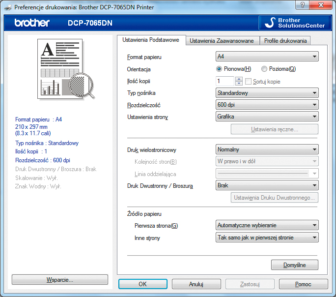Viewport: 336px width, 297px height.
Task: Open Ustawienia strony Grafika dropdown
Action: click(x=267, y=117)
